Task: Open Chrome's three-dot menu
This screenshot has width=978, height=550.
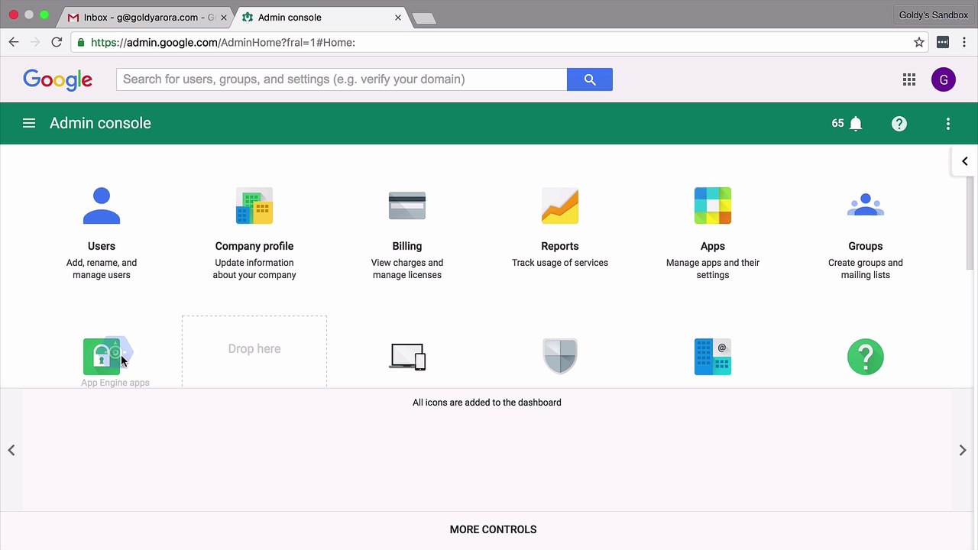Action: (965, 43)
